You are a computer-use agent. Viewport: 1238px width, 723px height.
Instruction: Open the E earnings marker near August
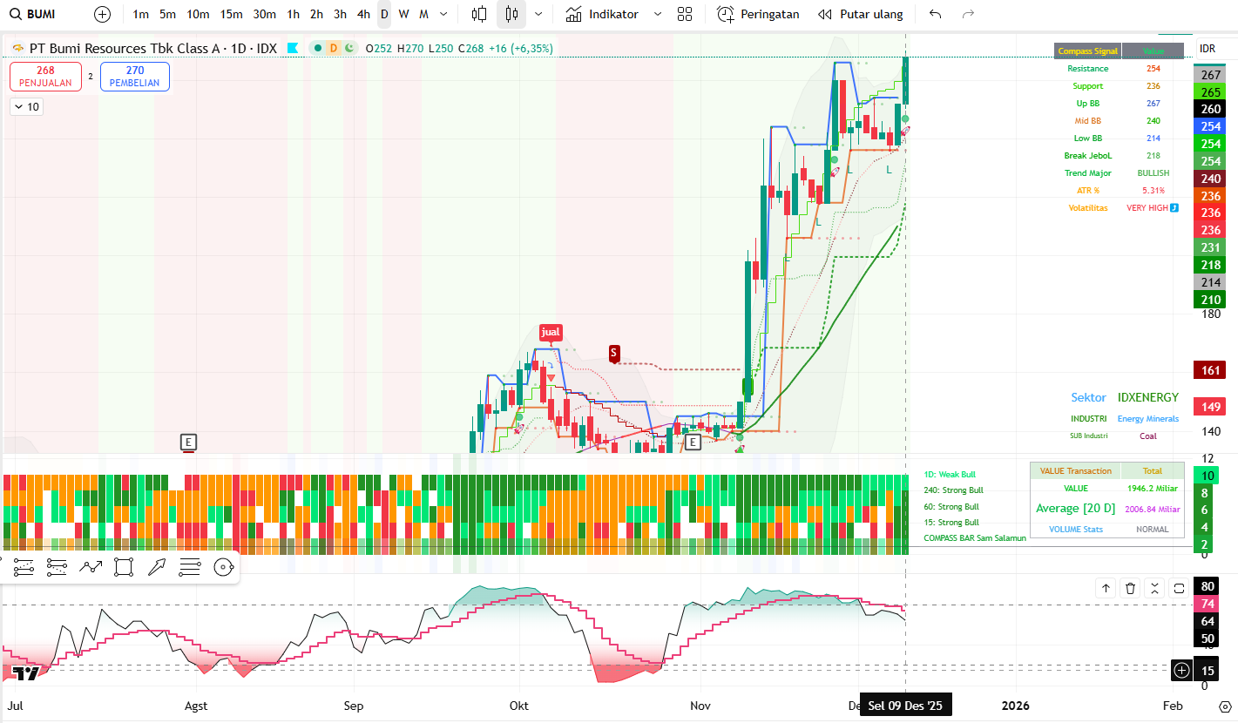coord(188,443)
